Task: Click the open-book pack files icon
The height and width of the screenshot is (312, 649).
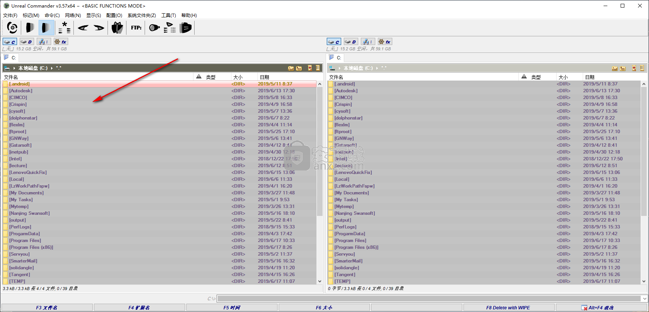Action: (x=117, y=28)
